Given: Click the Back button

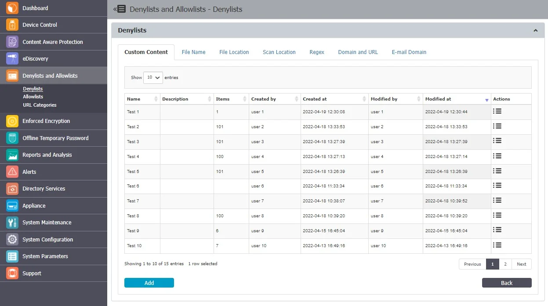Looking at the screenshot, I should (x=507, y=283).
